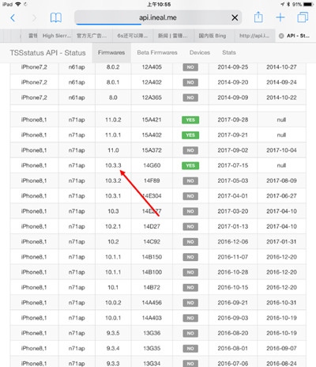Switch to the 6s还可以降... tab
The width and height of the screenshot is (316, 367).
click(x=133, y=36)
